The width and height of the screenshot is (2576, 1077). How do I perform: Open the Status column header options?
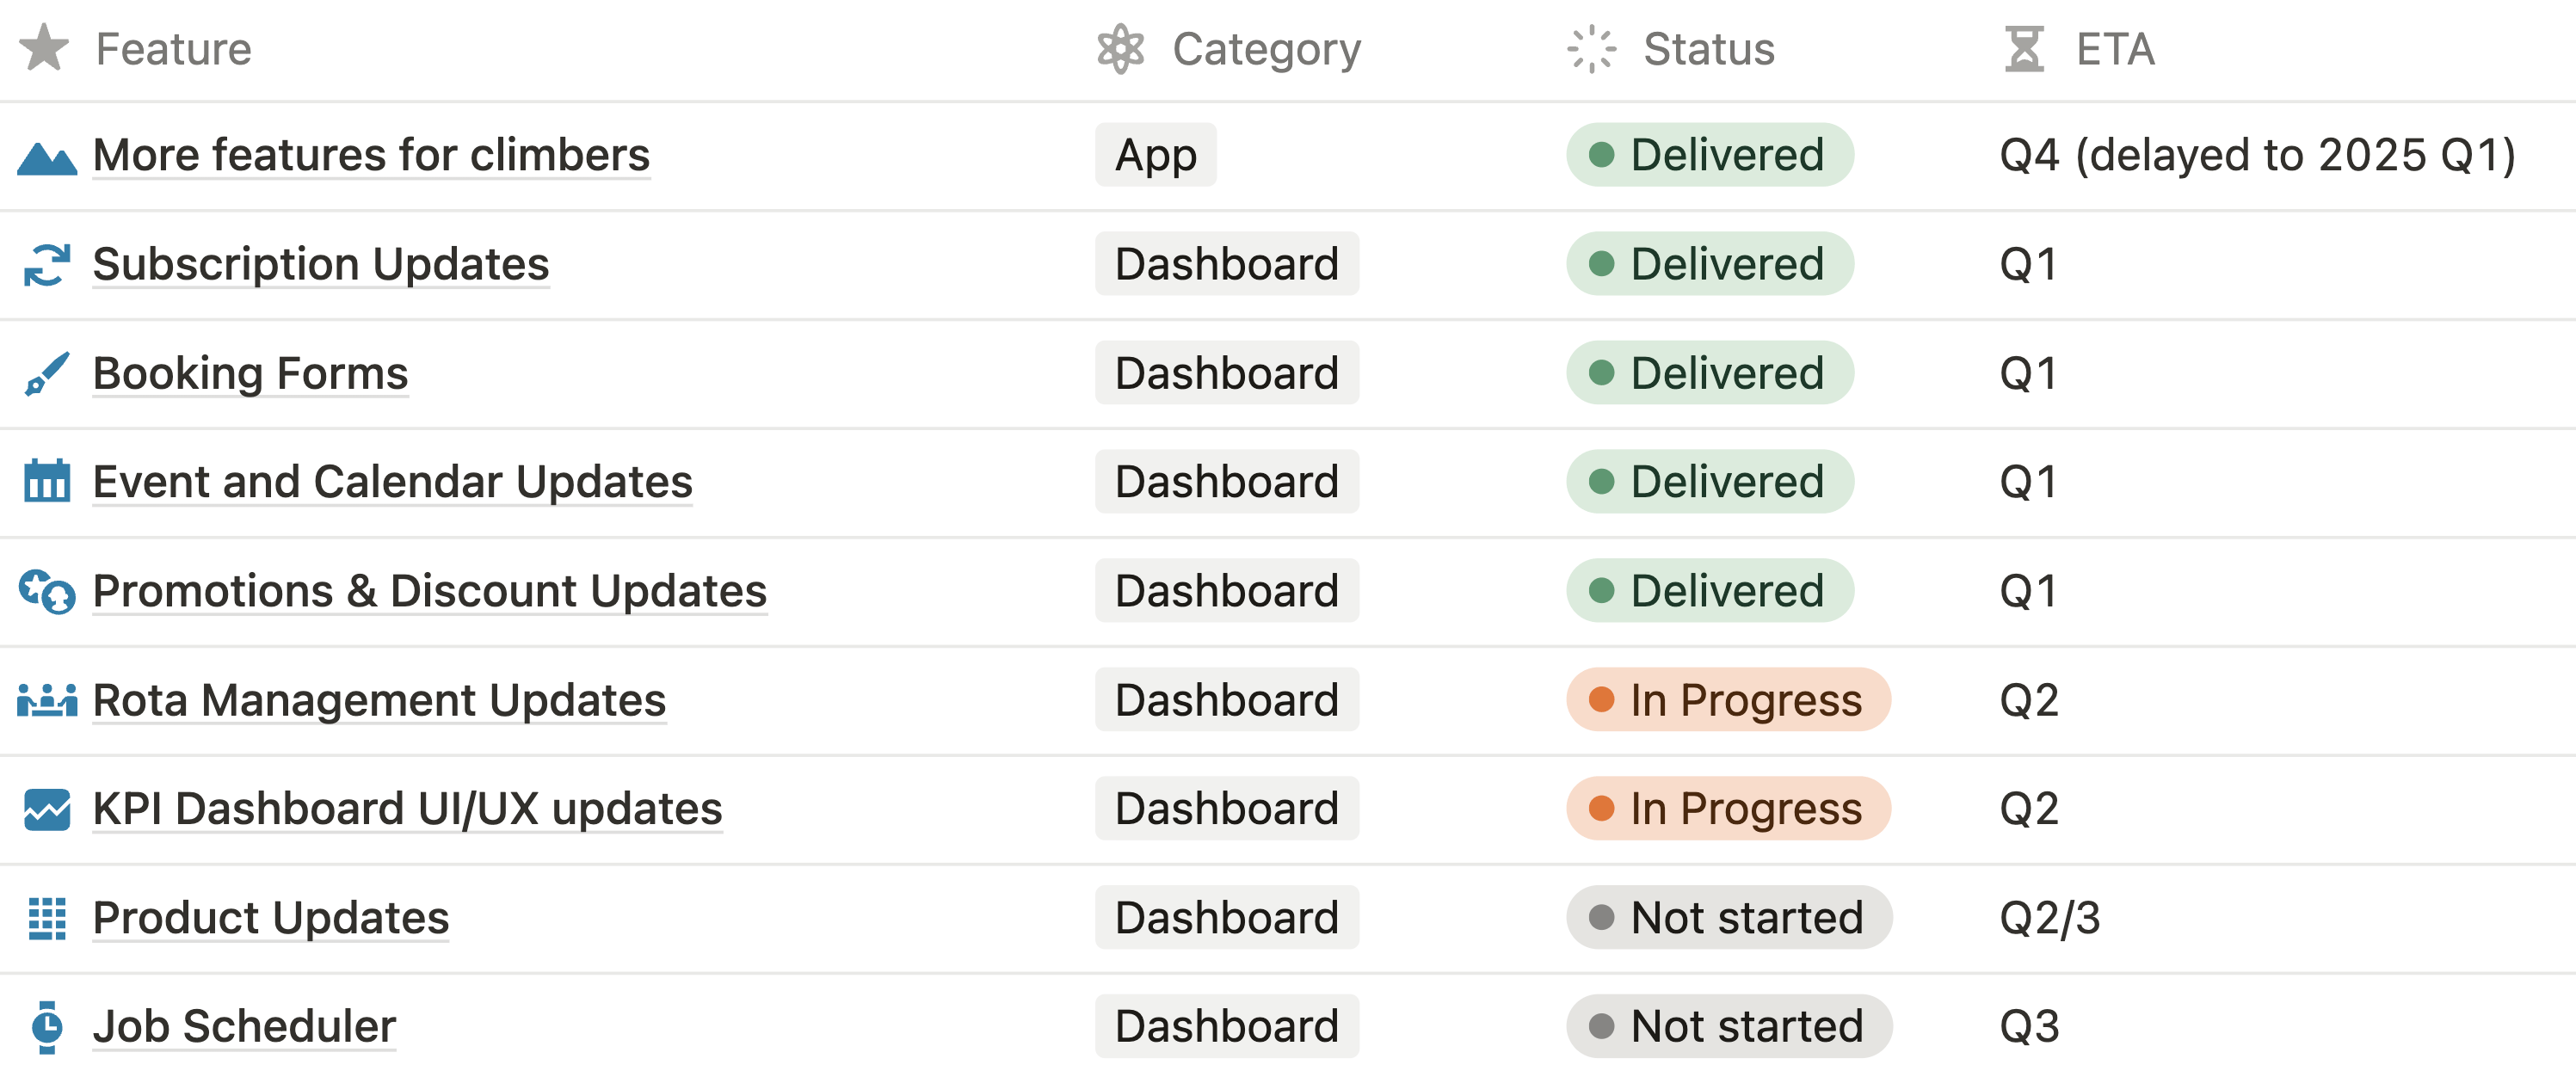(x=1708, y=49)
